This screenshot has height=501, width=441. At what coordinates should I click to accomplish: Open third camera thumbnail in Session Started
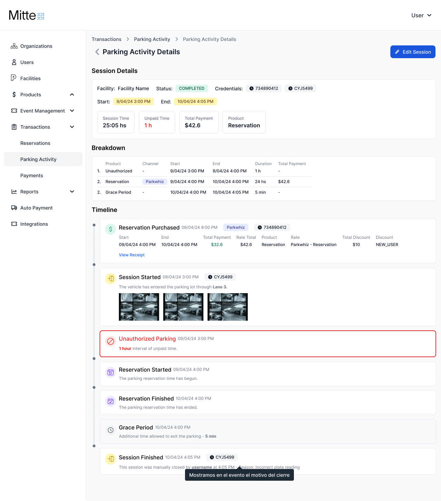227,307
